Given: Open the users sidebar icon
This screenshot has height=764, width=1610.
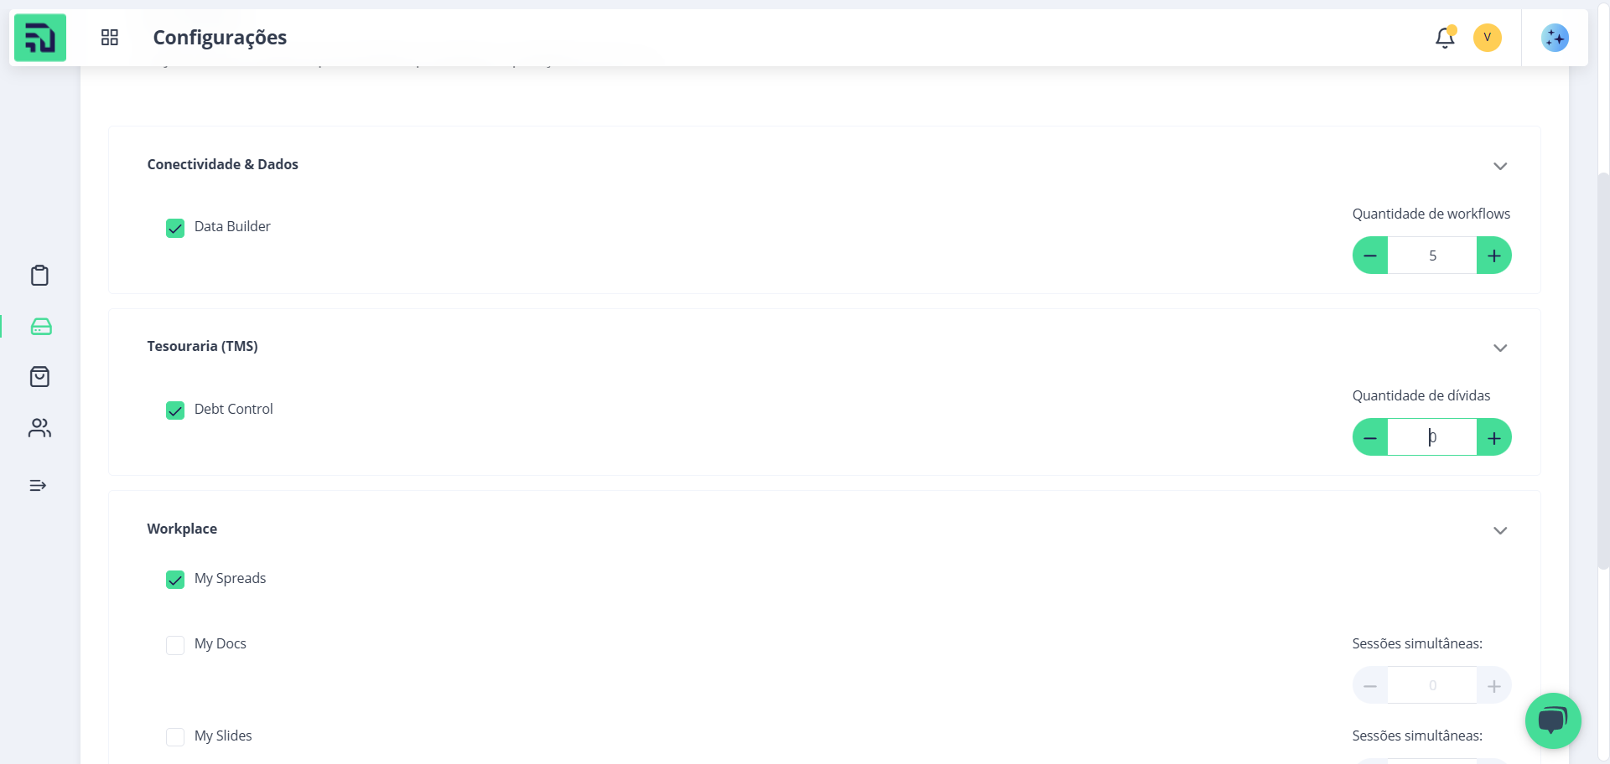Looking at the screenshot, I should (x=39, y=428).
